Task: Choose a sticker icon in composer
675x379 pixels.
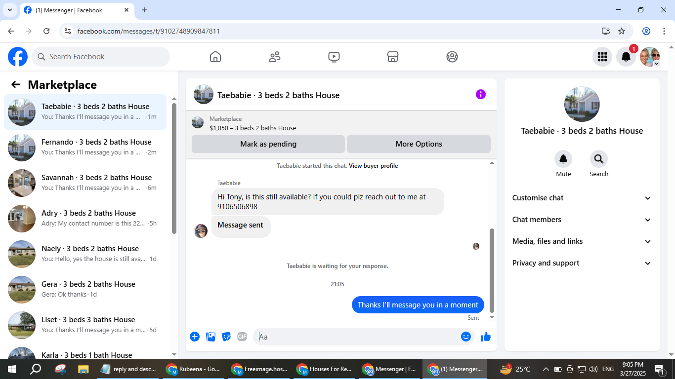Action: tap(226, 337)
